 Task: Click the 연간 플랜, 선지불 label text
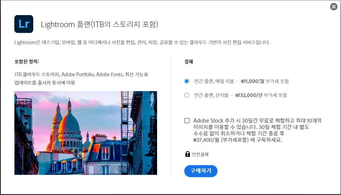pos(211,95)
